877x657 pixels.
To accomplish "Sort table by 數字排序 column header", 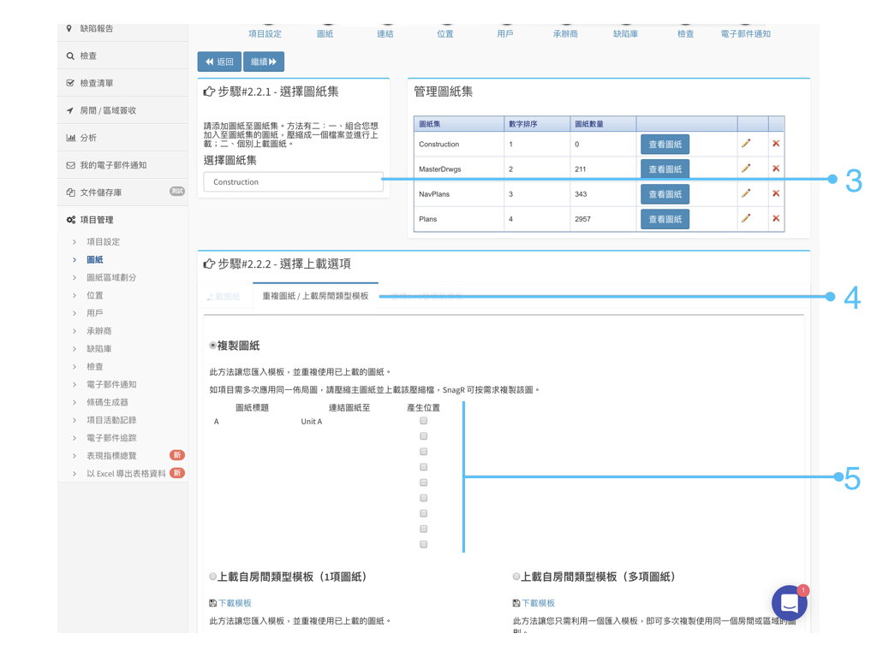I will pyautogui.click(x=523, y=124).
